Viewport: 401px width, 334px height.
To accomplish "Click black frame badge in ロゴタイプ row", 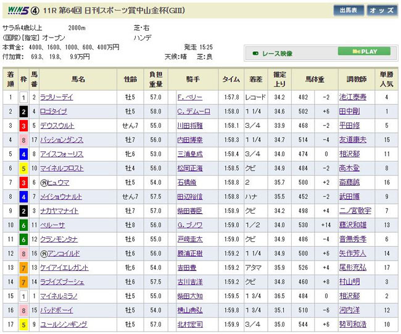I will pos(23,112).
